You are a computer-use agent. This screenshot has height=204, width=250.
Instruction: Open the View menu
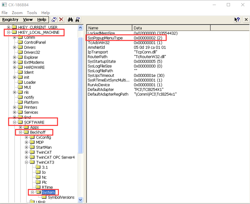point(28,20)
